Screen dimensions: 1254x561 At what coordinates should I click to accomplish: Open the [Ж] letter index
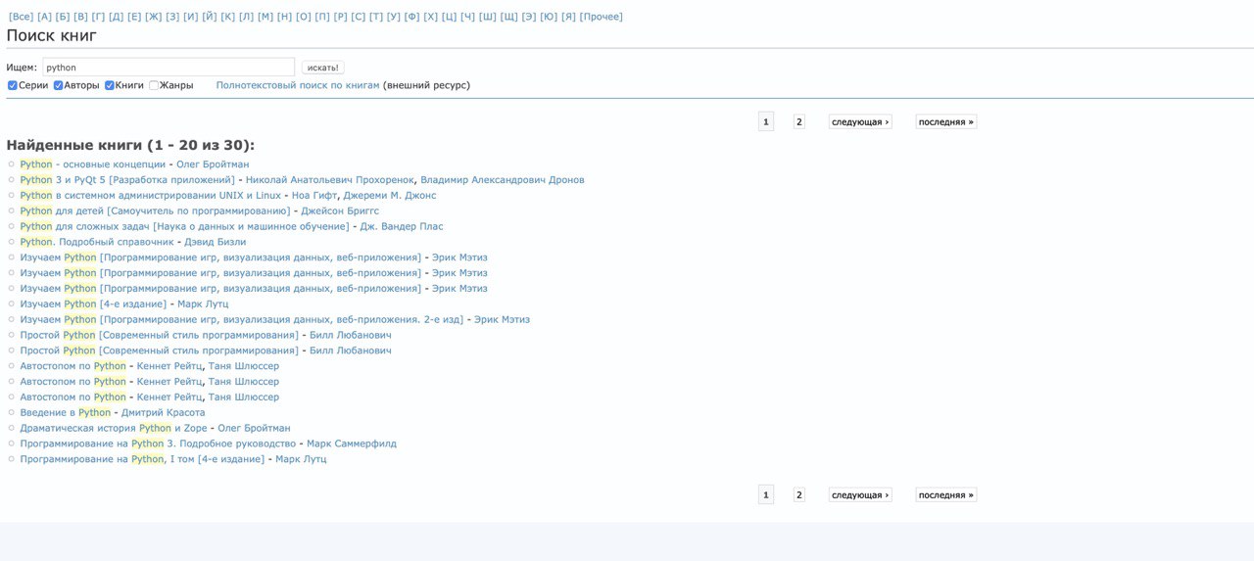(154, 17)
